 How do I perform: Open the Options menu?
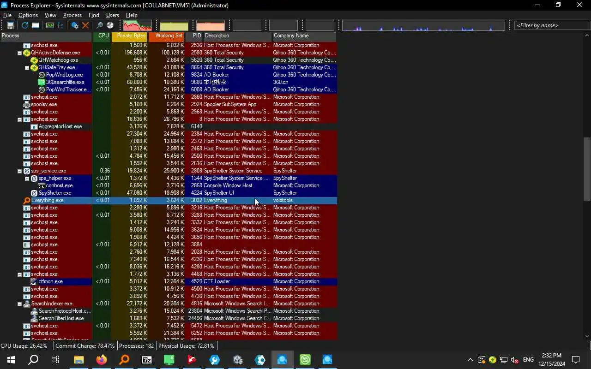[28, 15]
